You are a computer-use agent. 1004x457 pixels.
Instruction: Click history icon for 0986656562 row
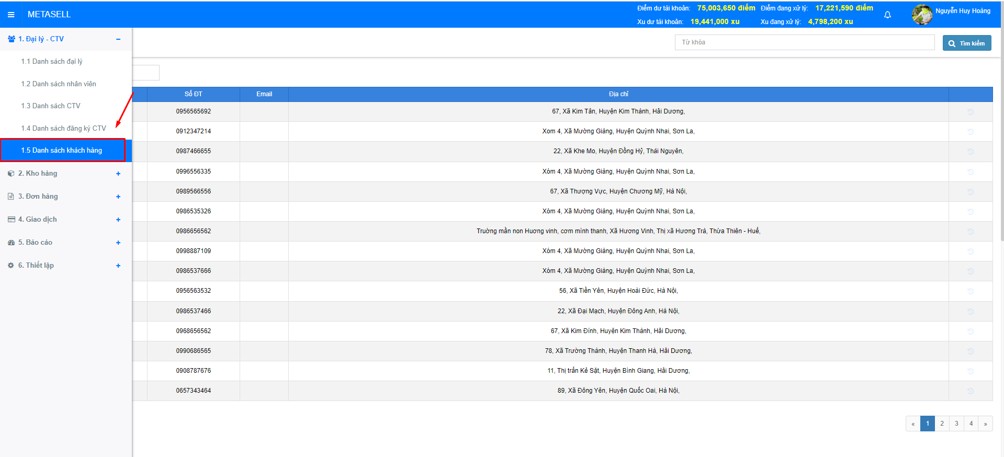point(971,232)
